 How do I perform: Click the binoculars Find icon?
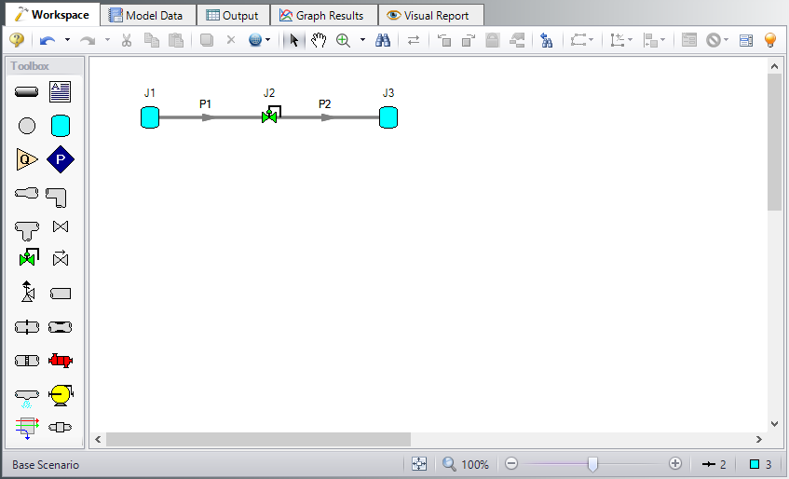coord(382,40)
